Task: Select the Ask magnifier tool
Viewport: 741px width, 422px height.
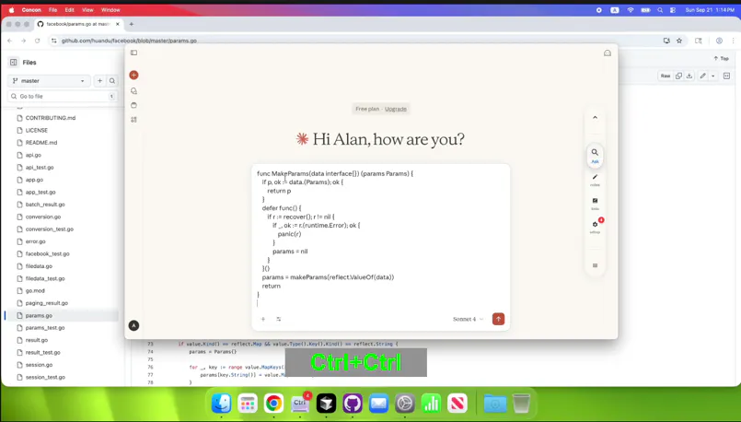Action: pos(595,155)
